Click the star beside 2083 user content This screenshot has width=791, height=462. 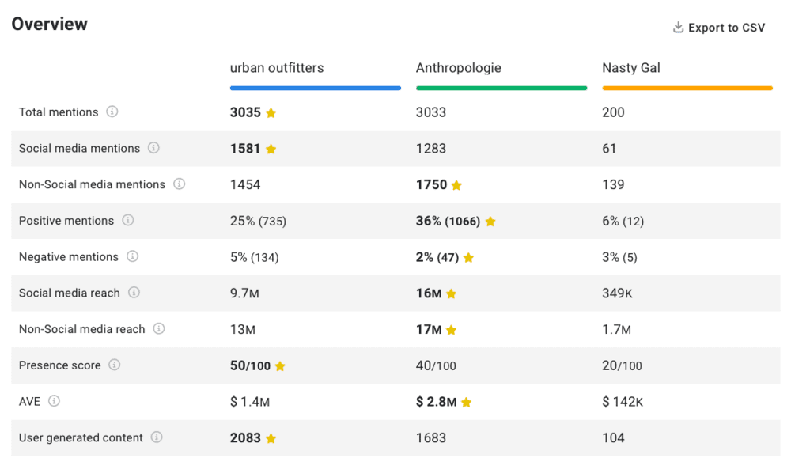point(271,438)
